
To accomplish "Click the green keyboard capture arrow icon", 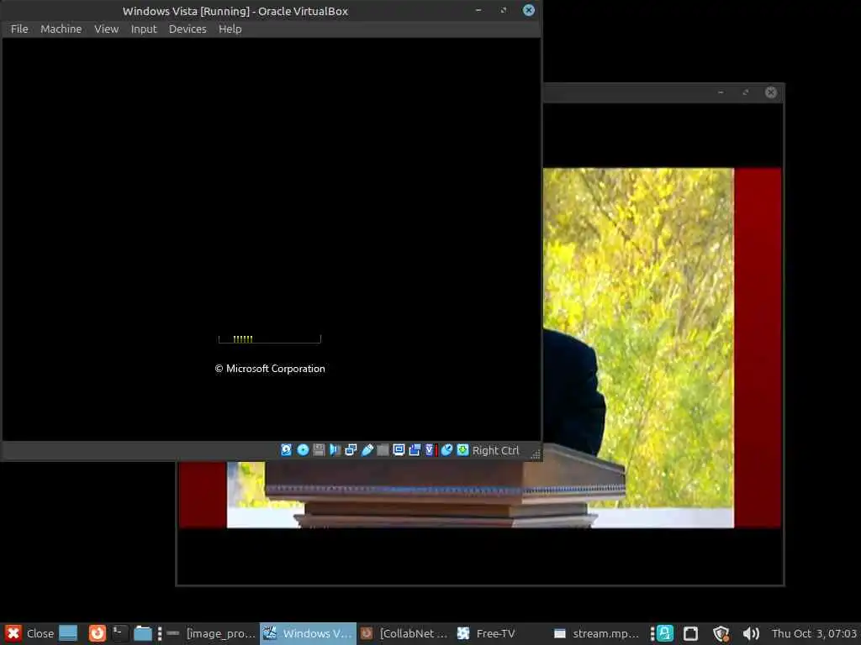I will [463, 450].
